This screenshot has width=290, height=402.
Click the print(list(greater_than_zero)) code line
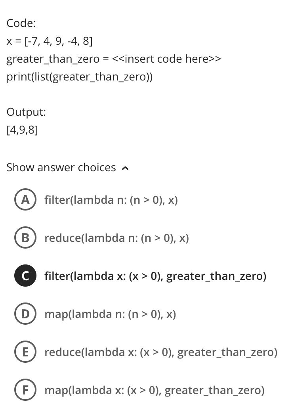click(x=79, y=77)
